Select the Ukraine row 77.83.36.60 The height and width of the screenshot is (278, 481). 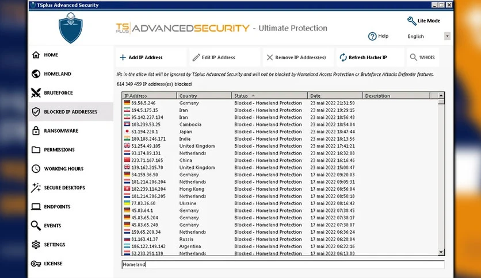(x=280, y=203)
